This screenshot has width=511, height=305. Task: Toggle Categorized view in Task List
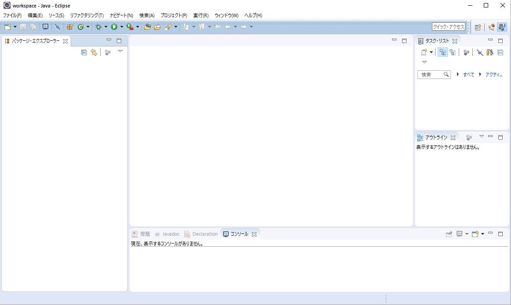pos(443,52)
